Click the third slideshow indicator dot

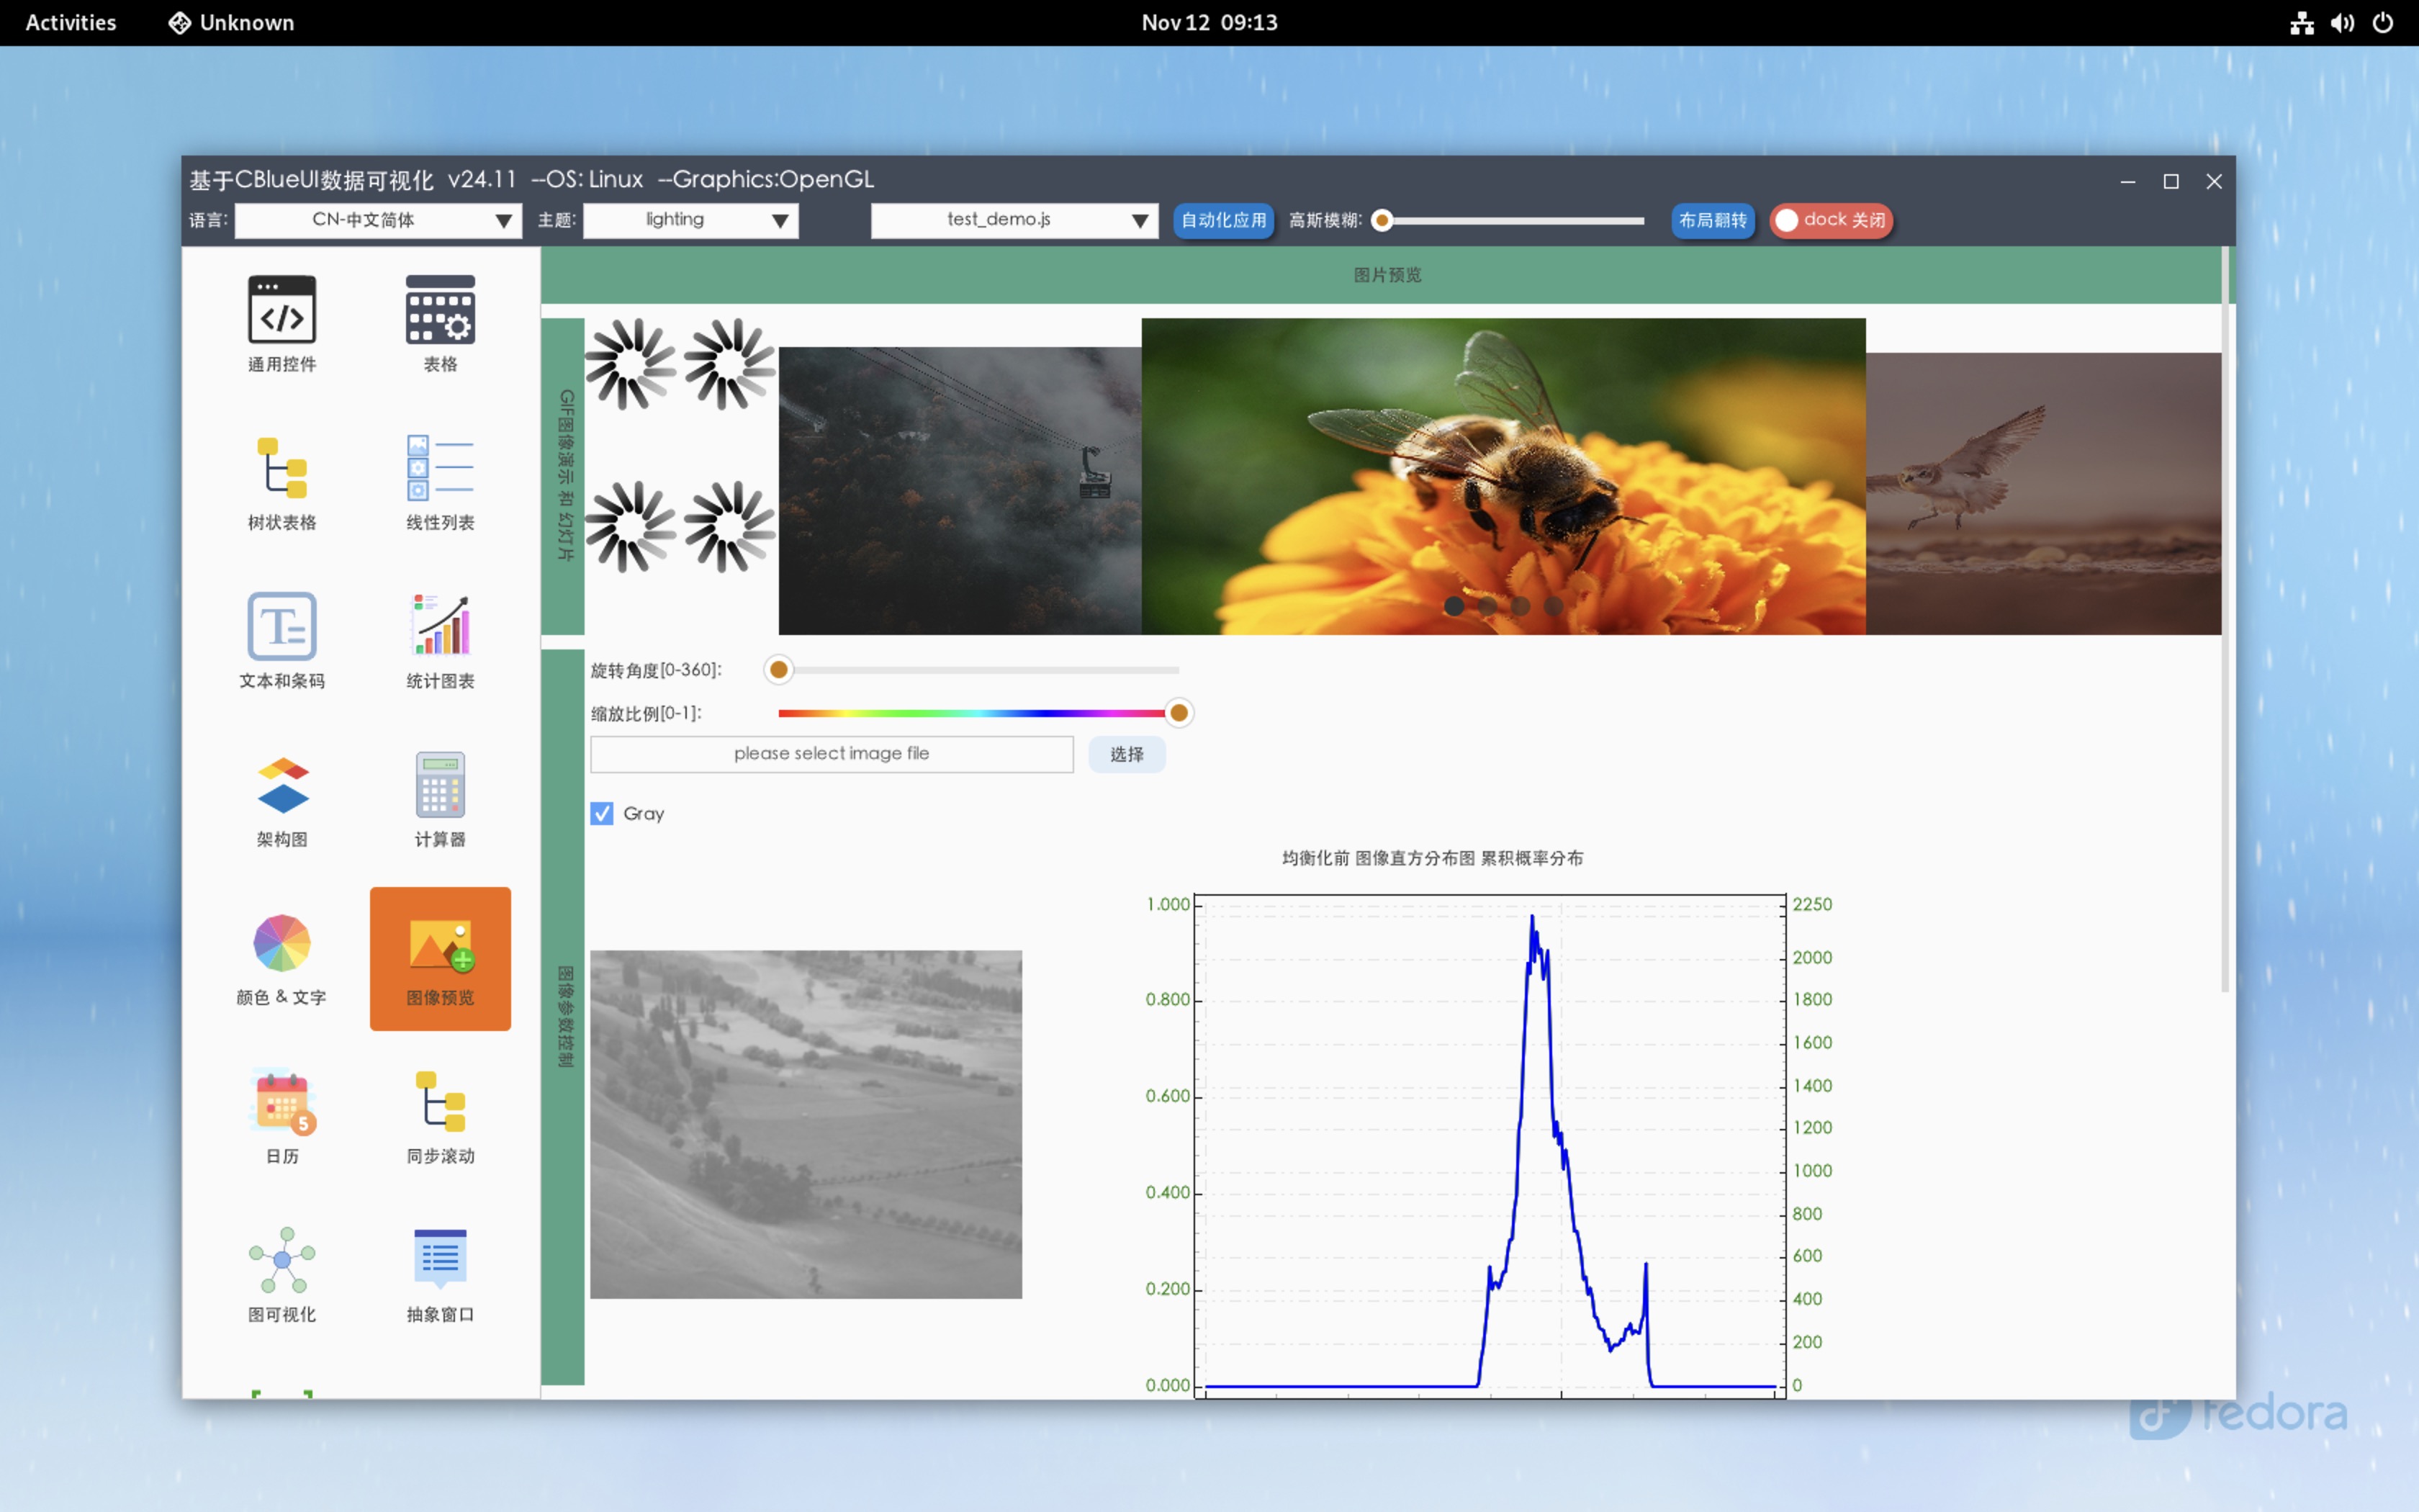click(x=1521, y=606)
